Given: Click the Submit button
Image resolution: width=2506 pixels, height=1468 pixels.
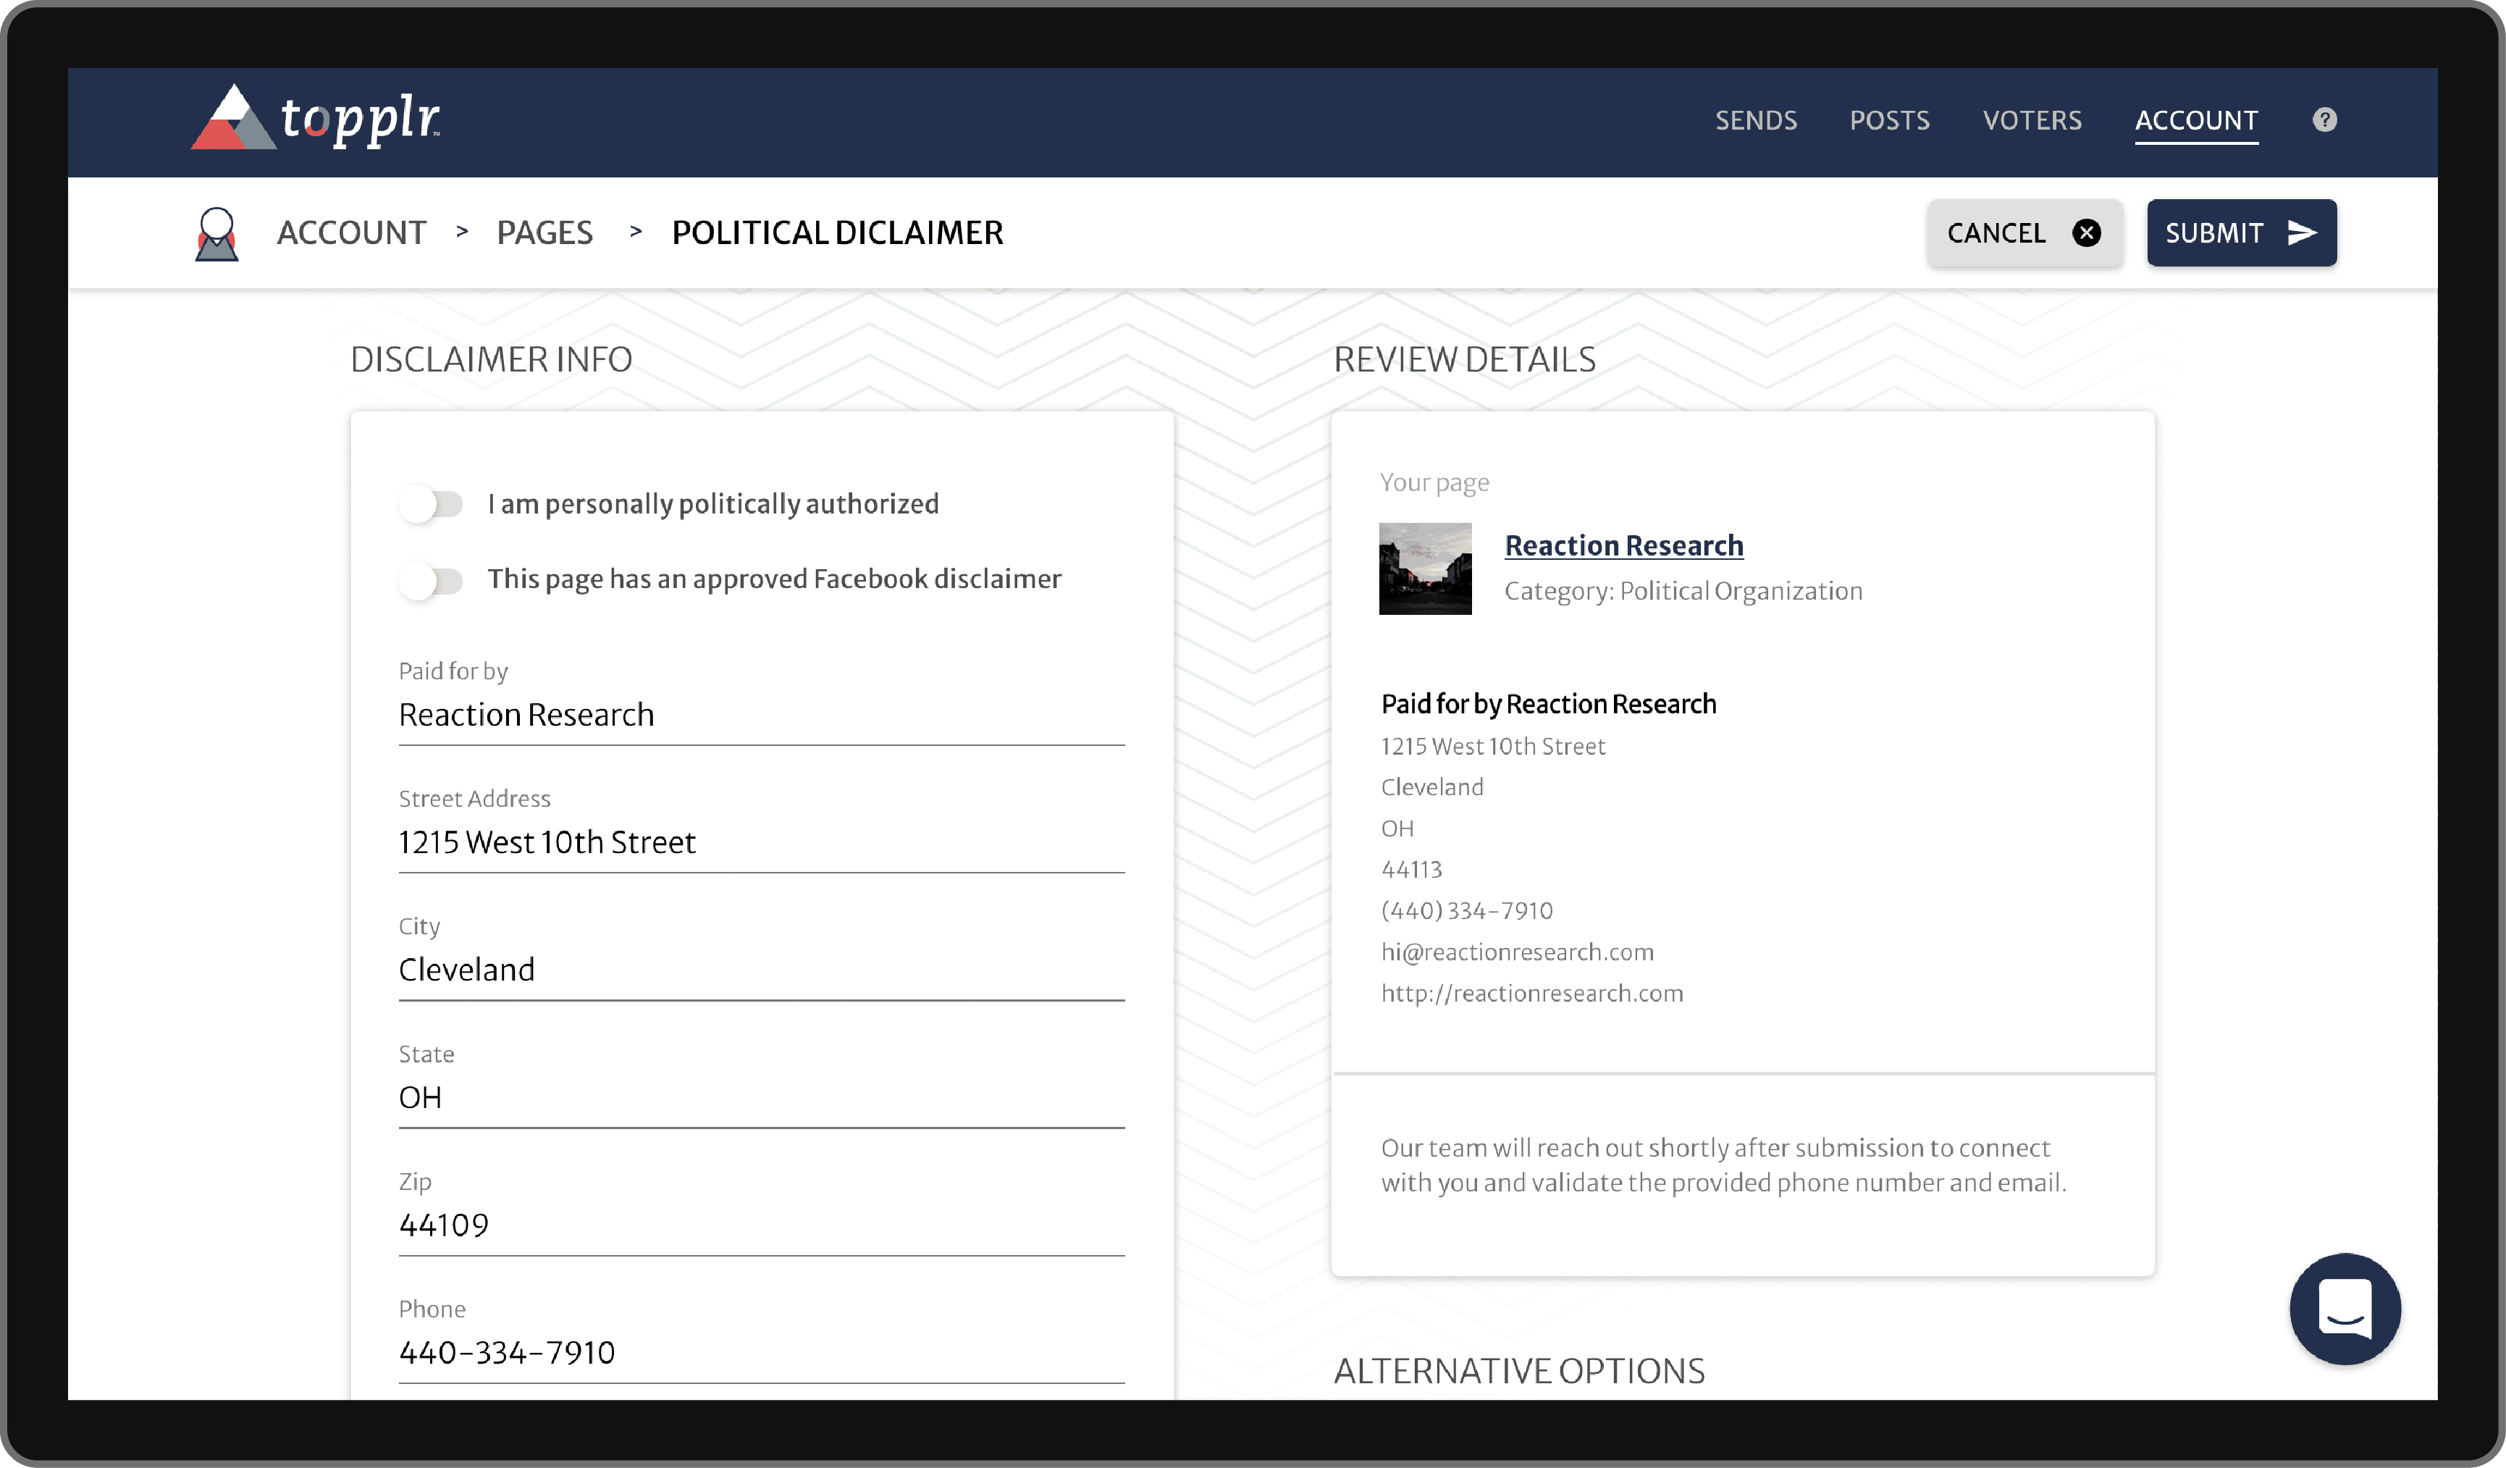Looking at the screenshot, I should click(2242, 232).
